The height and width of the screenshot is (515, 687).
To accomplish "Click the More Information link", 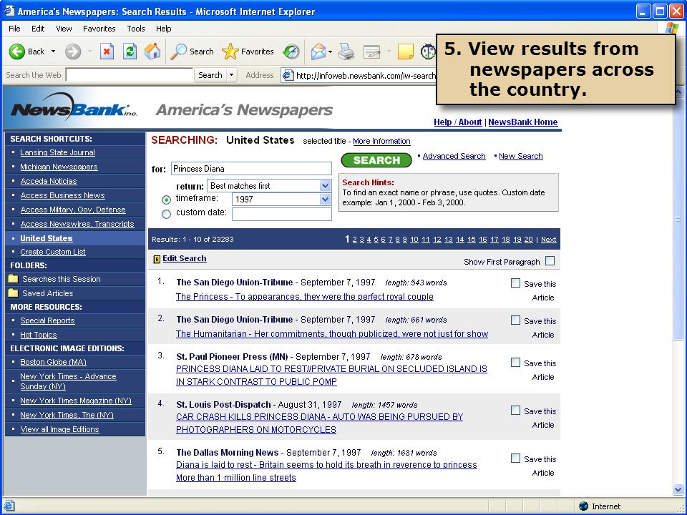I will pyautogui.click(x=381, y=141).
